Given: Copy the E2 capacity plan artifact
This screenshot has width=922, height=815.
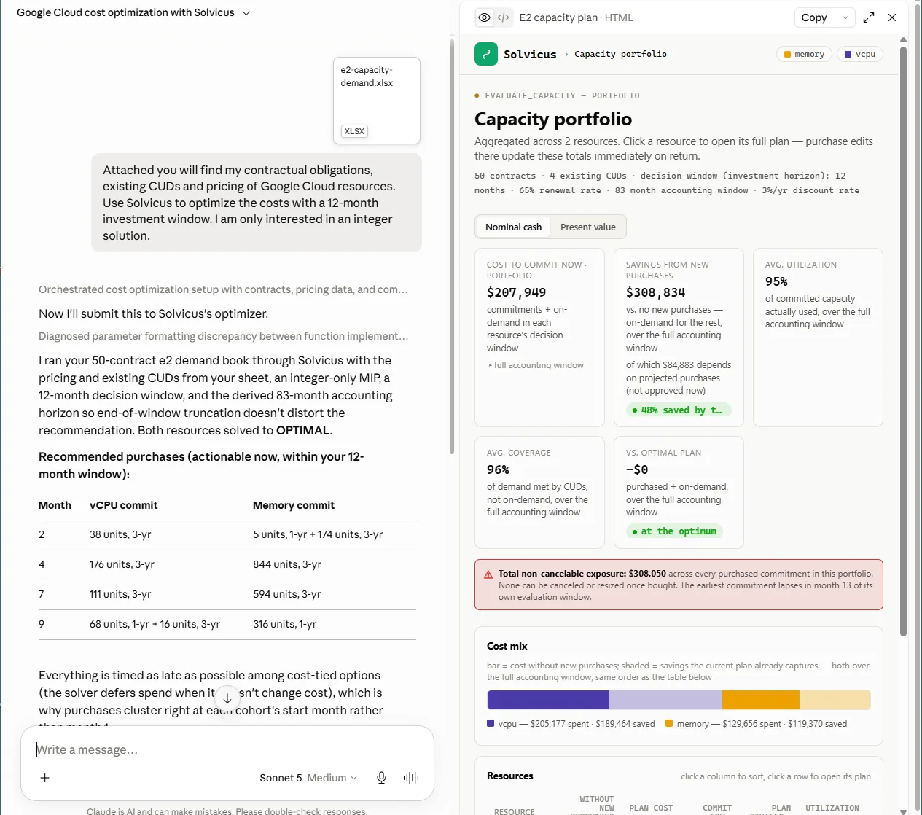Looking at the screenshot, I should (x=814, y=17).
